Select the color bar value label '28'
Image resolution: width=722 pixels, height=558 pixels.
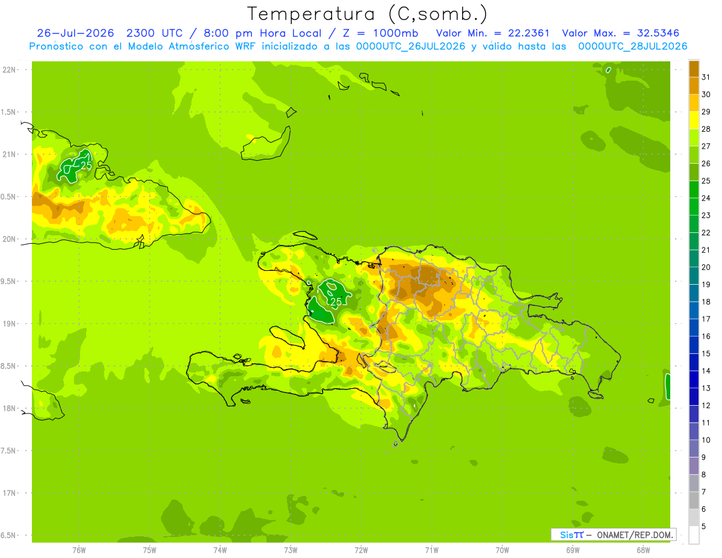pos(706,129)
